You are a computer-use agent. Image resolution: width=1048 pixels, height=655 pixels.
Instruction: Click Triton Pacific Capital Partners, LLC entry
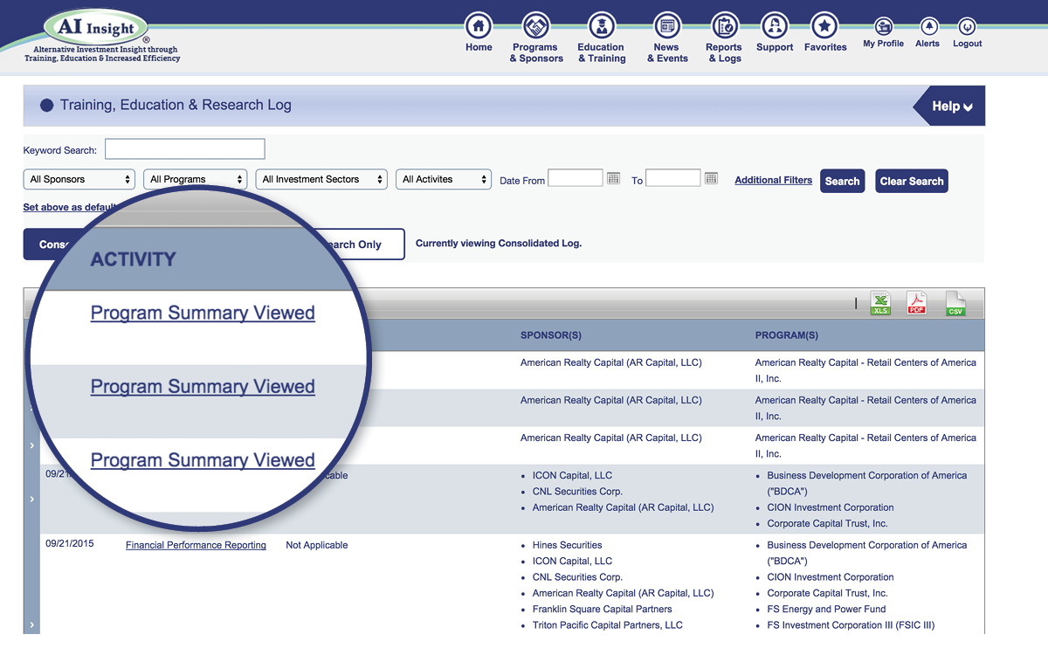(608, 625)
